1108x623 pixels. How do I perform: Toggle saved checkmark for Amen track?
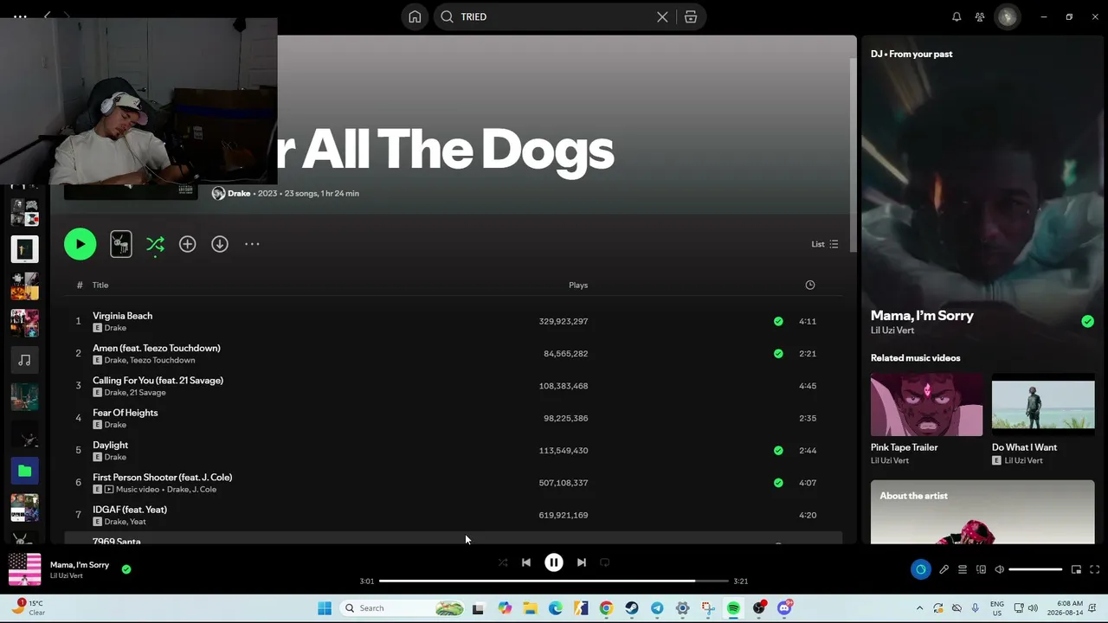pyautogui.click(x=778, y=353)
